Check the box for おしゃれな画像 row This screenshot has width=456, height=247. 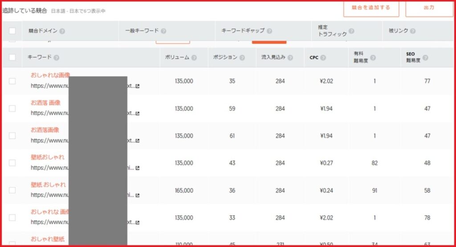coord(12,81)
